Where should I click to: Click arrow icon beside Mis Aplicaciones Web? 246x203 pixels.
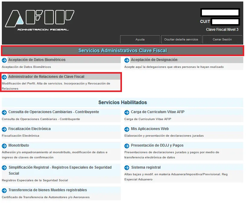click(x=127, y=129)
